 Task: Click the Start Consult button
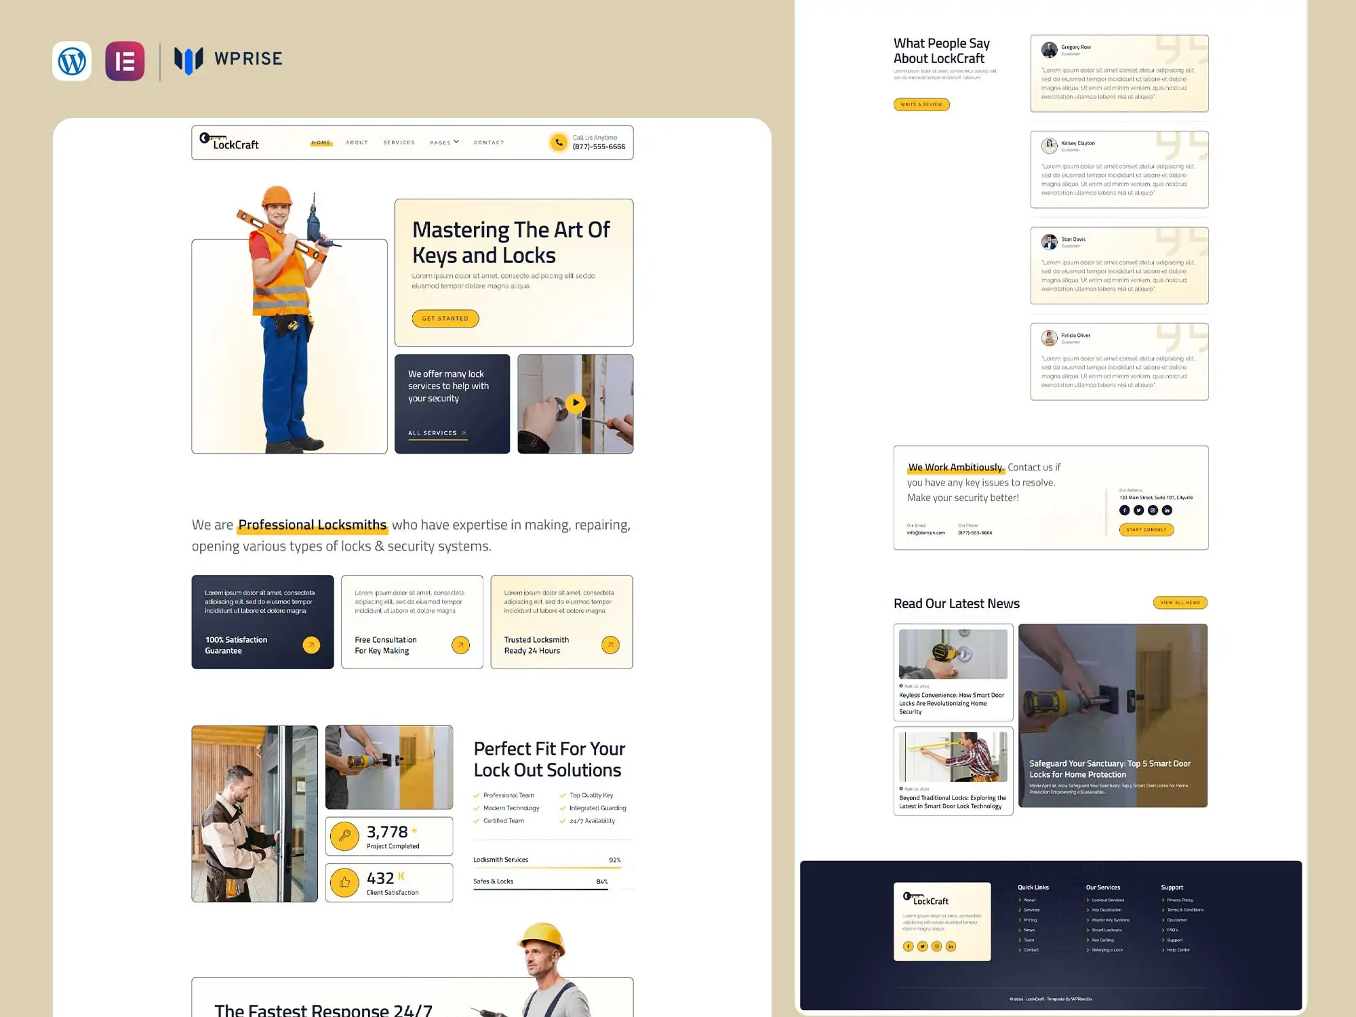[1146, 530]
